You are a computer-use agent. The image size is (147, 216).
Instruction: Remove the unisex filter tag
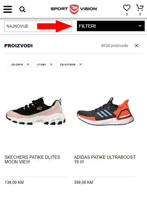coord(51,64)
